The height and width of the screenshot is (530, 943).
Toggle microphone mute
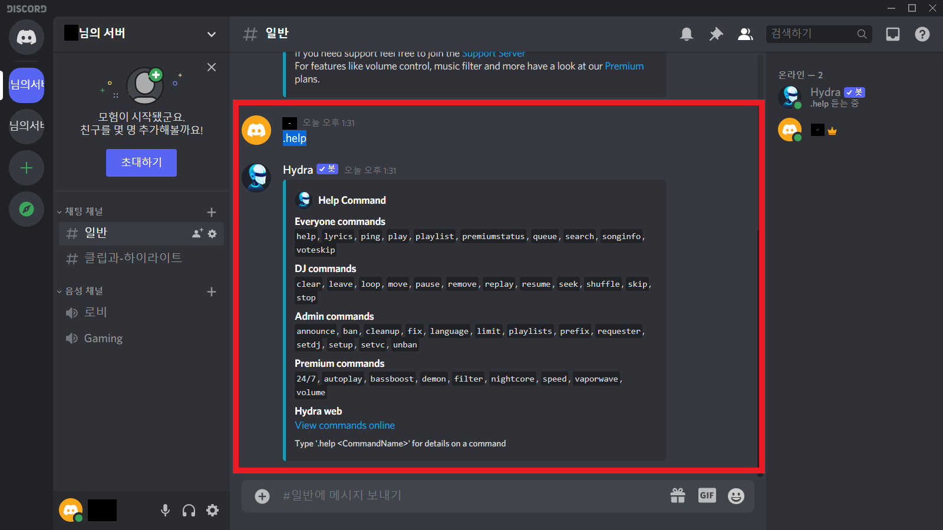166,511
